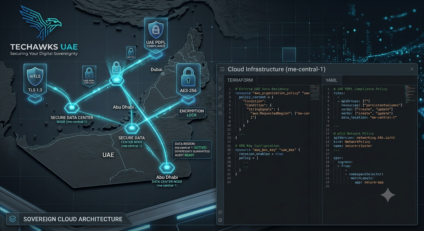Viewport: 424px width, 231px height.
Task: Click the "app: secure-app" line
Action: tap(369, 182)
